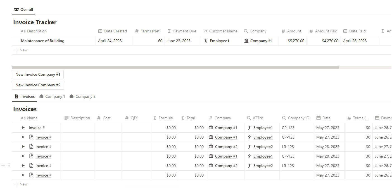Viewport: 392px width, 188px height.
Task: Switch to the Company 1 tab
Action: (x=52, y=96)
